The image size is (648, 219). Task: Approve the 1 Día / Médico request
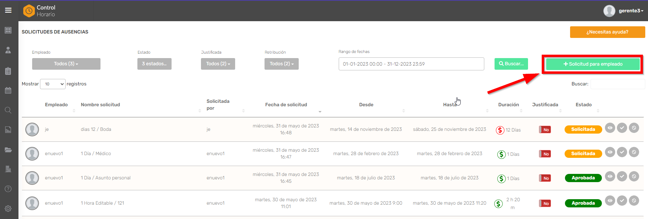[x=622, y=152]
